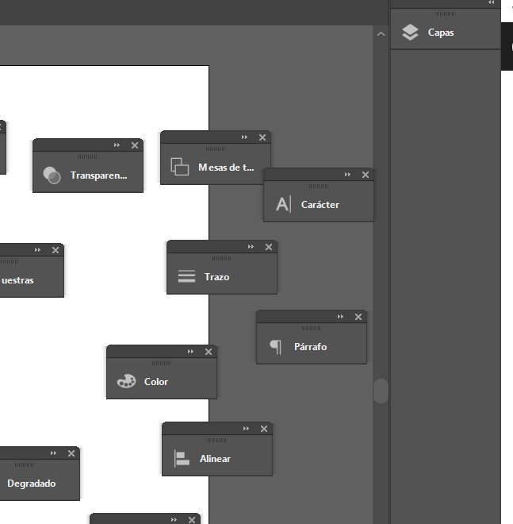Click the Mesas de trabajo panel label
The width and height of the screenshot is (513, 524).
(226, 168)
